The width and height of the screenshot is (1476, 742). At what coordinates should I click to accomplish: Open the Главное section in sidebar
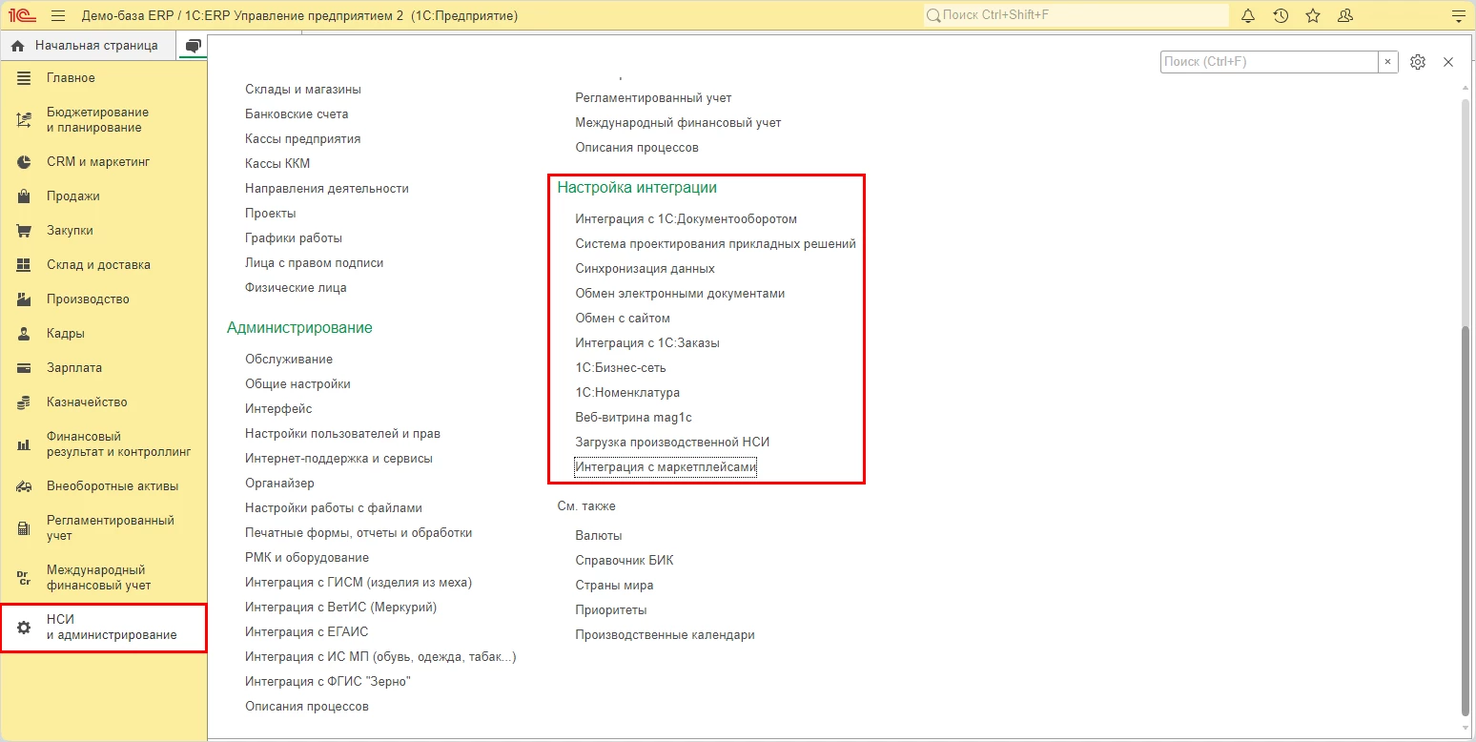pos(104,78)
